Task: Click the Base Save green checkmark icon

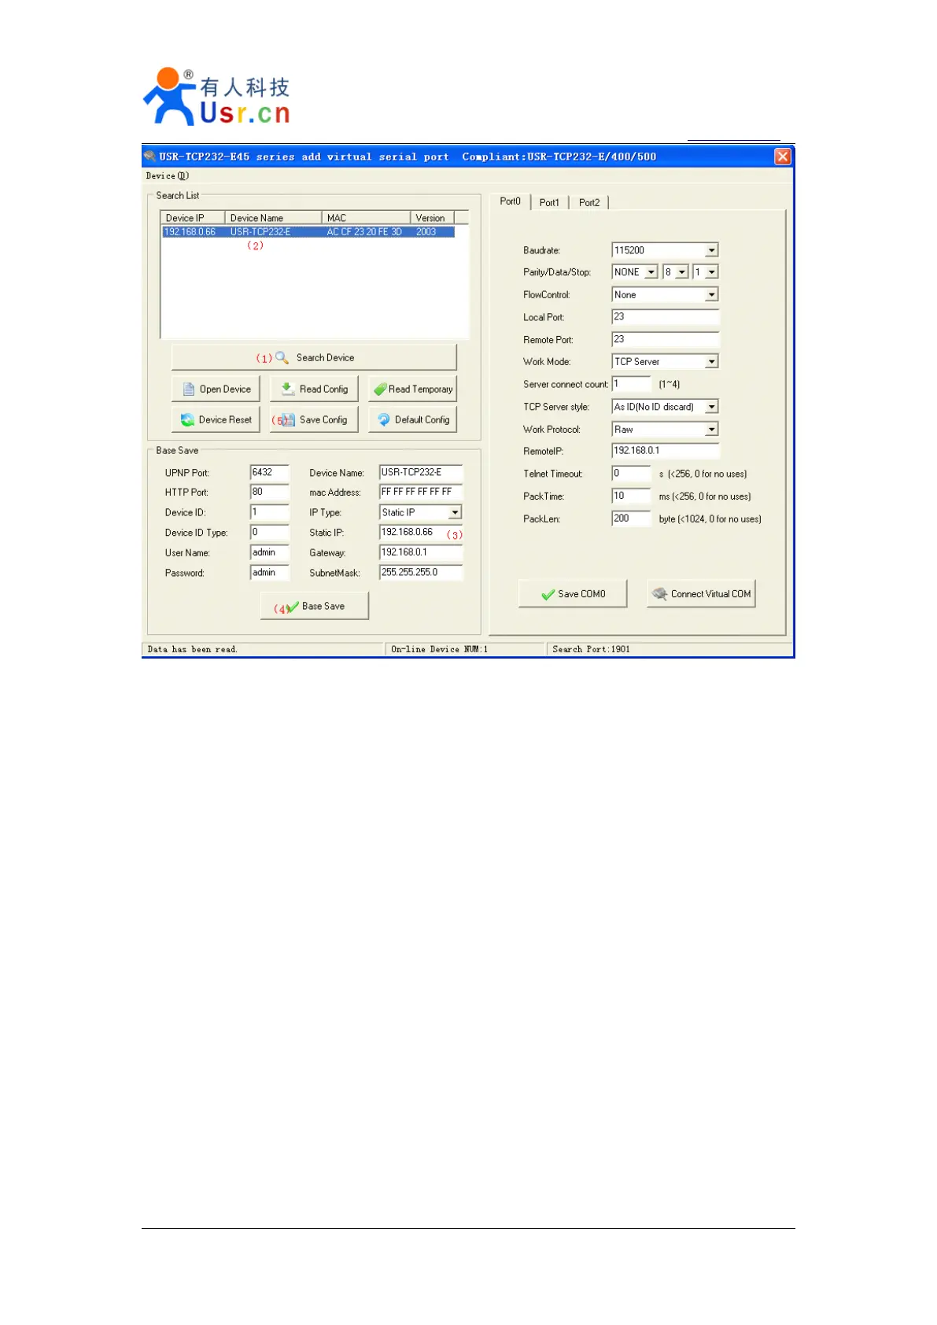Action: (x=293, y=607)
